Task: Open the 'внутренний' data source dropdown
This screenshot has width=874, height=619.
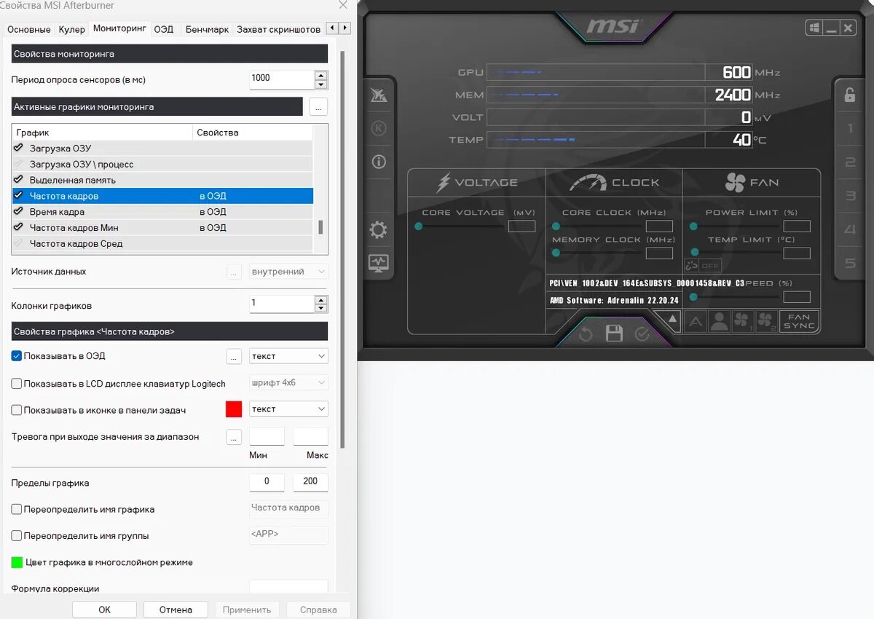Action: [x=288, y=272]
